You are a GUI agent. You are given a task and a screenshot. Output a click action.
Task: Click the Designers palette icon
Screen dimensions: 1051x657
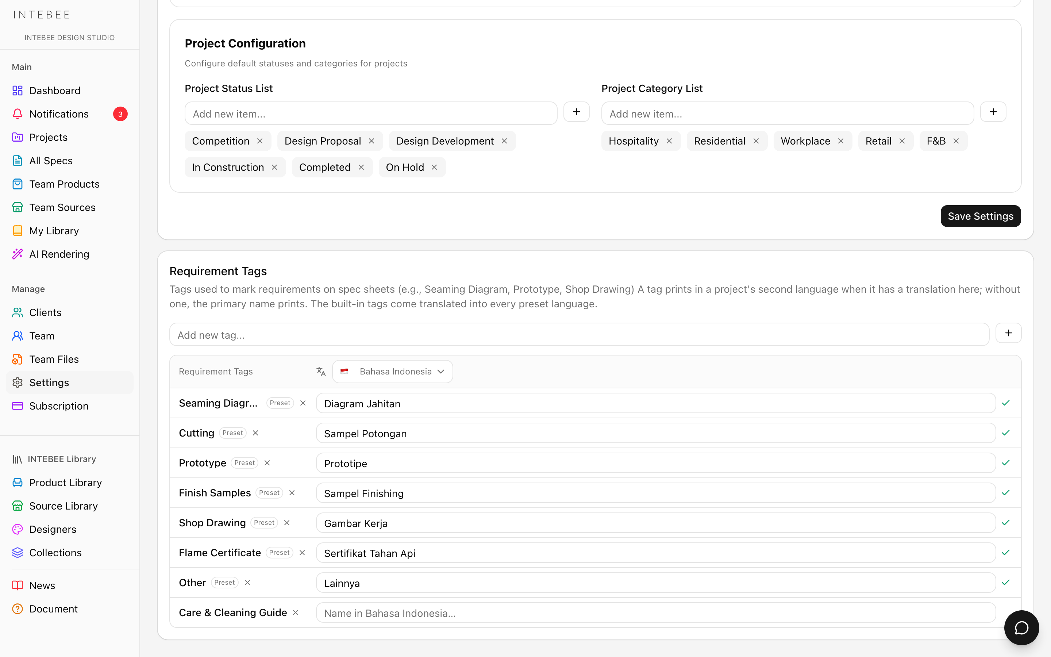click(x=18, y=529)
